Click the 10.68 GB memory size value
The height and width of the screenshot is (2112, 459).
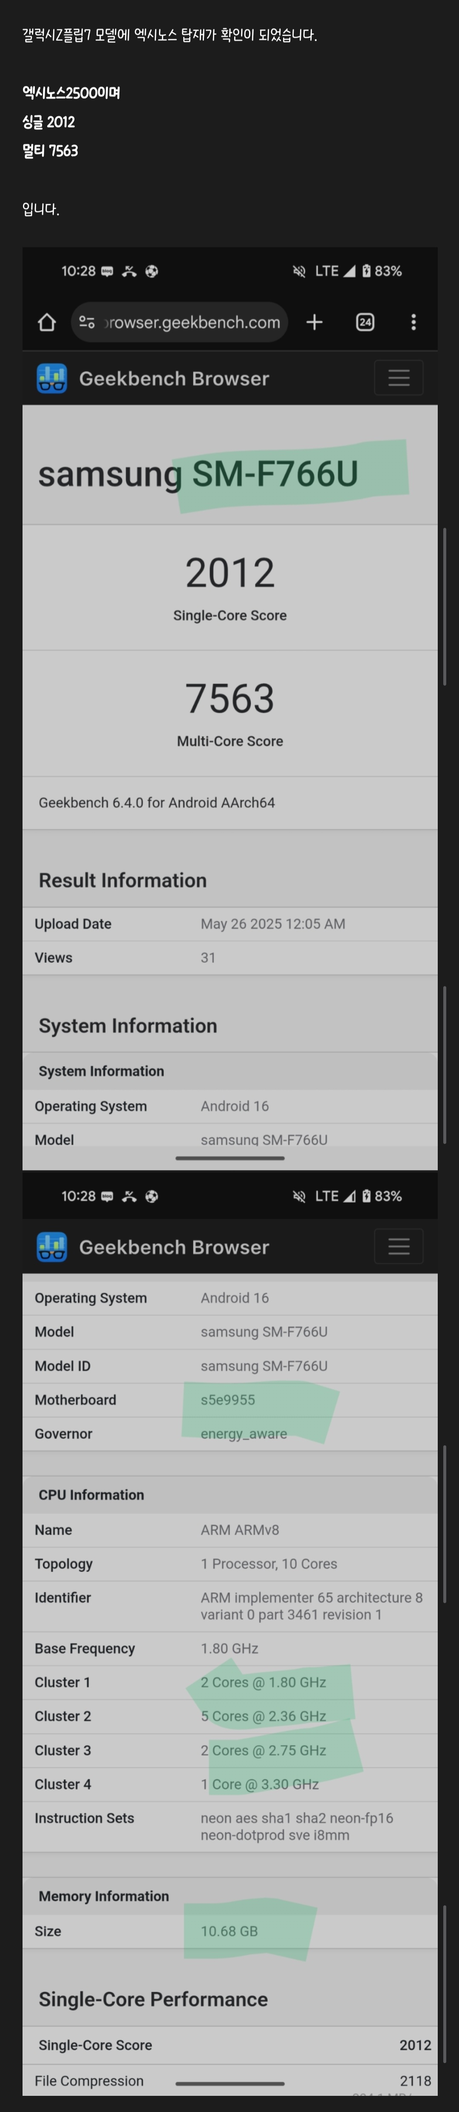tap(229, 1931)
